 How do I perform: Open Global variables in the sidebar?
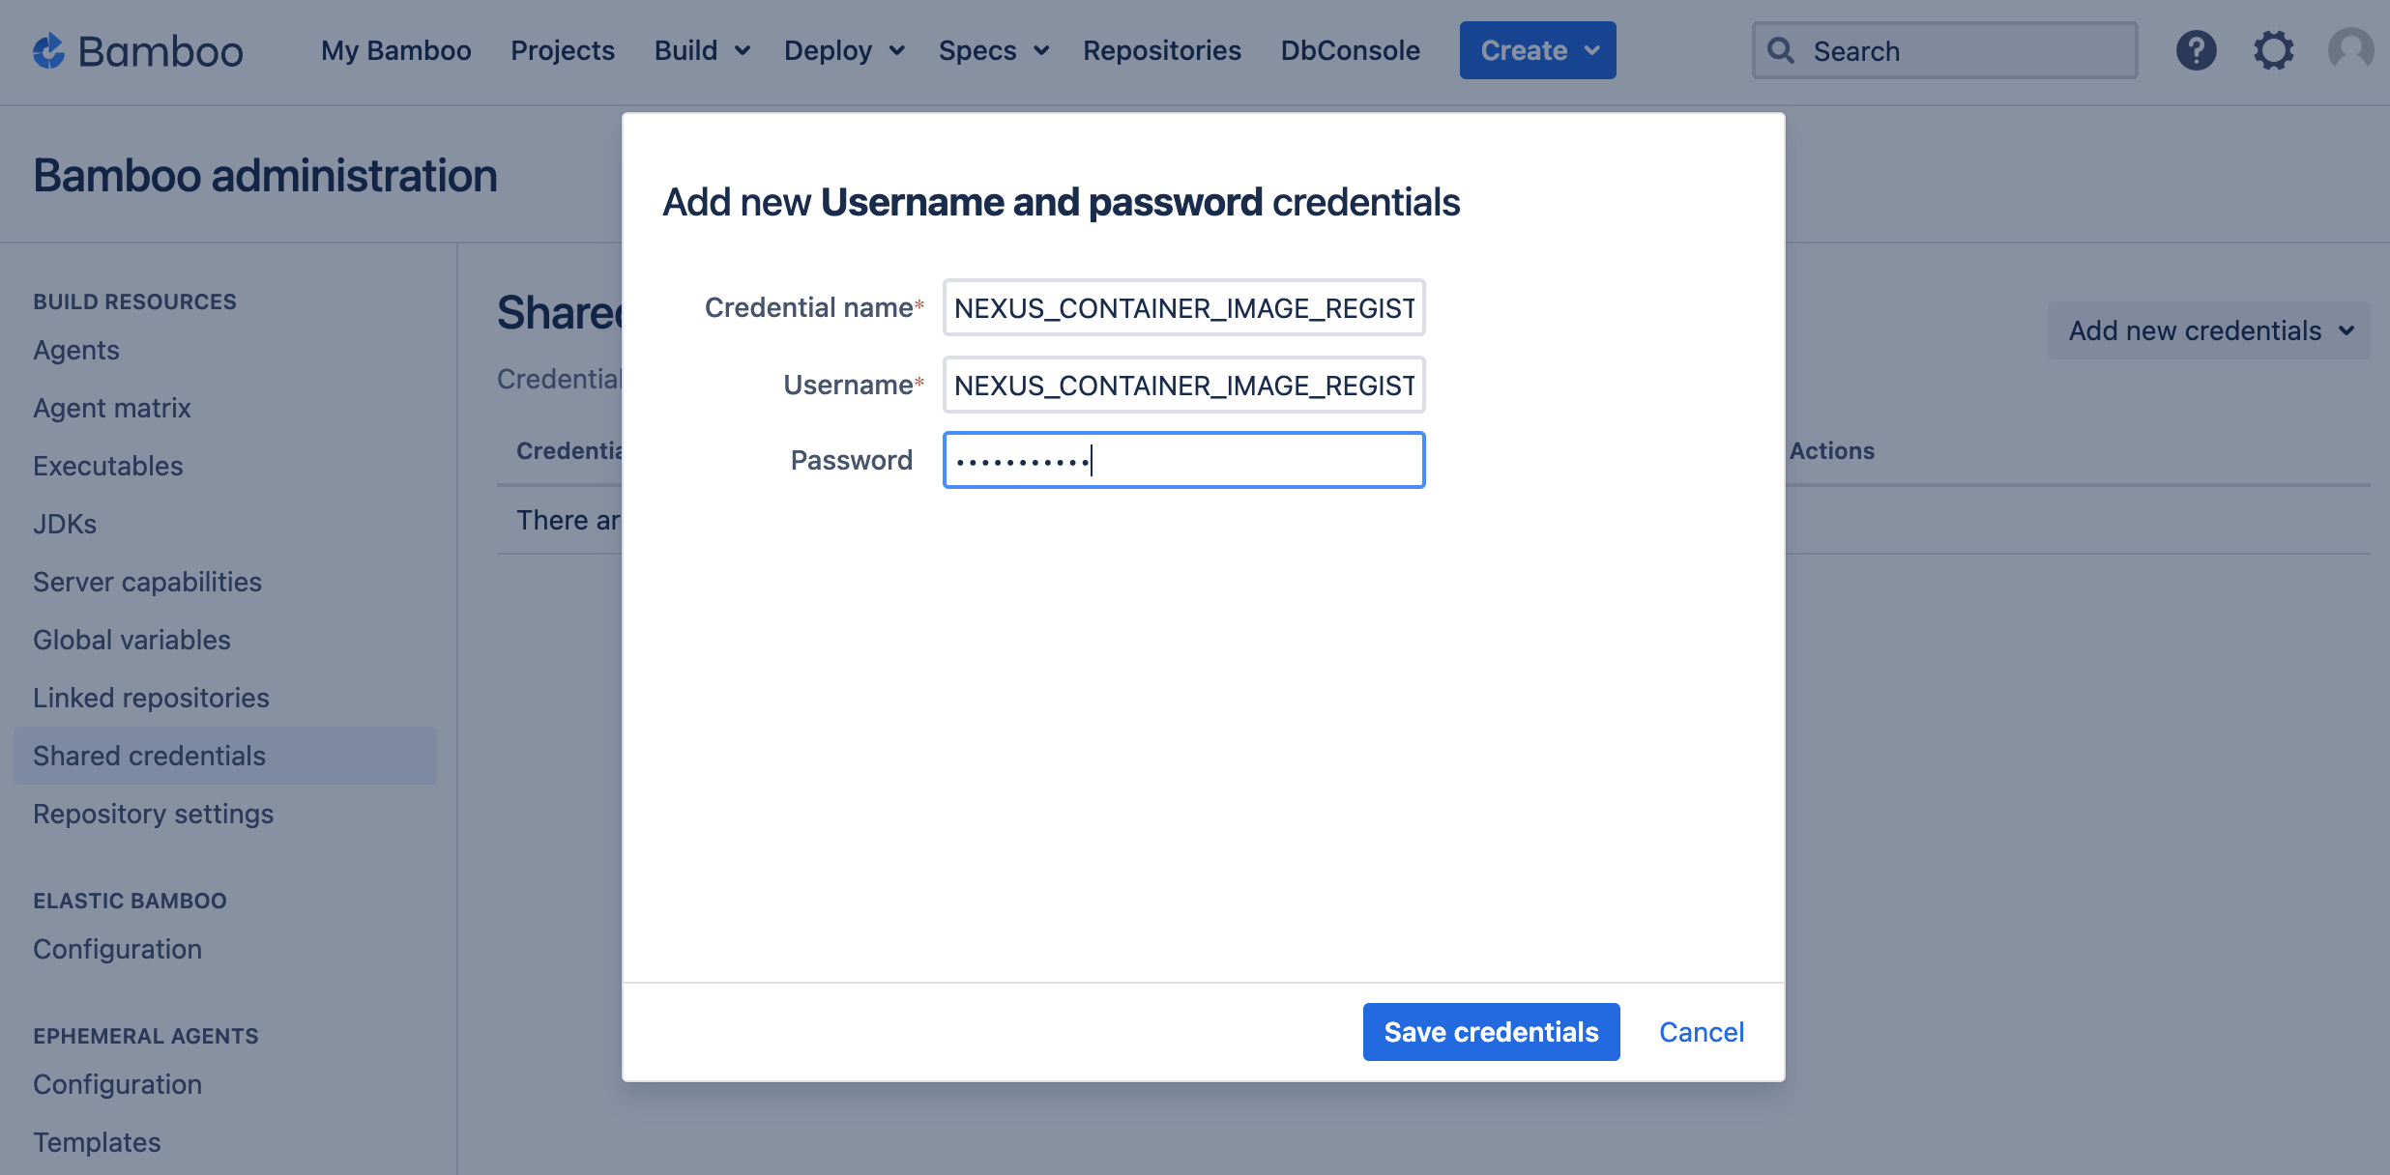point(131,640)
